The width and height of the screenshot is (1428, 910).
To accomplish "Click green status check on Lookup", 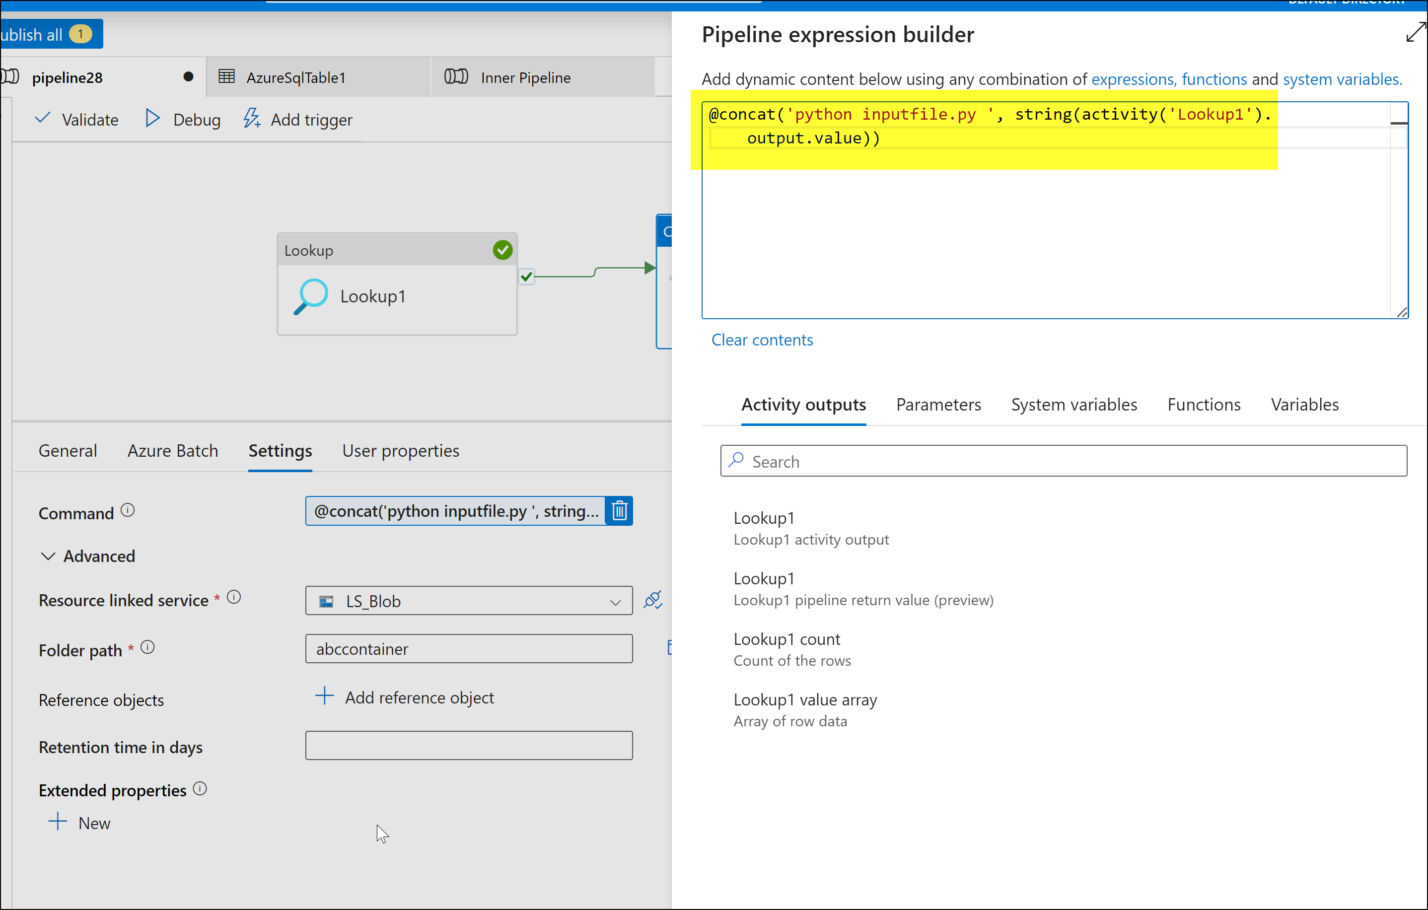I will 502,250.
